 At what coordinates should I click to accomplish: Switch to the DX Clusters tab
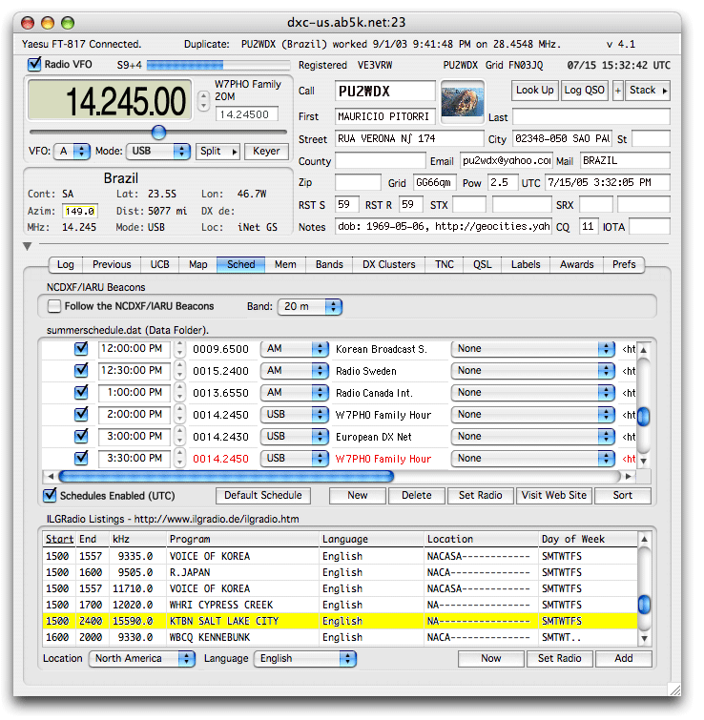point(389,264)
